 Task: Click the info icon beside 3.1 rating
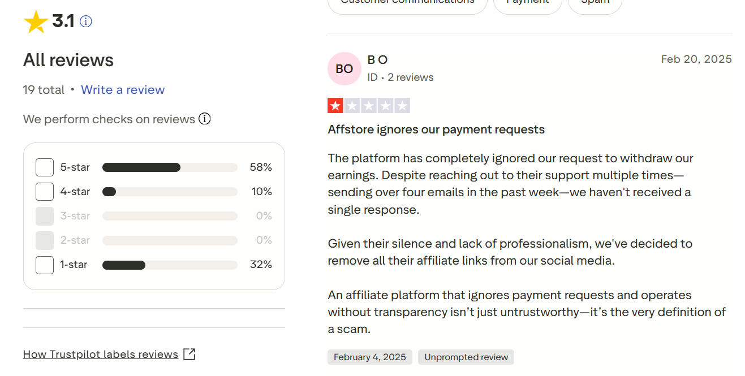tap(86, 21)
